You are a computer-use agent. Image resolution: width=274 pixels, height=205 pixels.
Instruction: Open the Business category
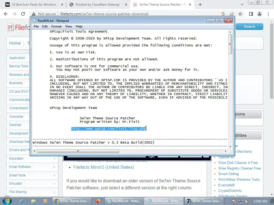point(16,83)
